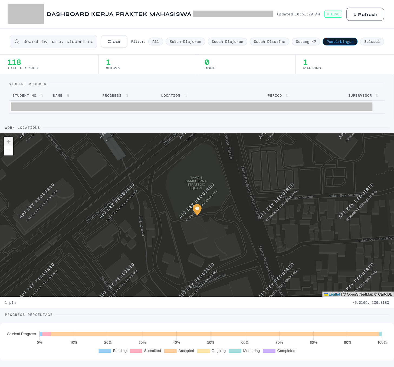Click the Submitted pink bar segment
The width and height of the screenshot is (394, 367).
point(47,334)
